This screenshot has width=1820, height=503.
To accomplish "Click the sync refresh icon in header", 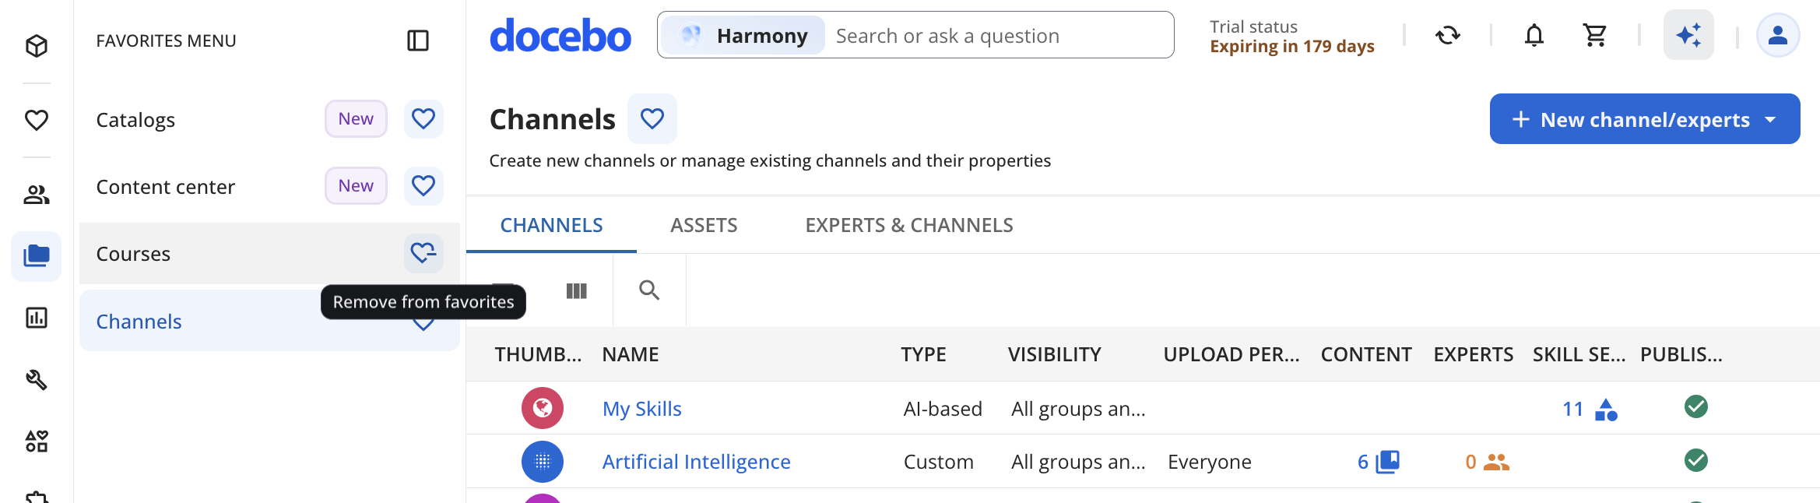I will point(1447,35).
